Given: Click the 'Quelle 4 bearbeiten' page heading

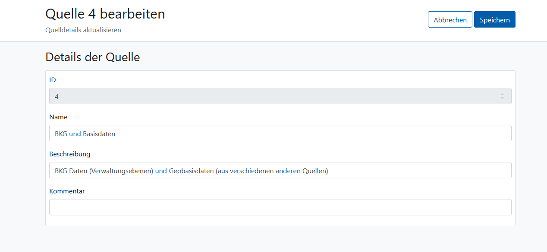Looking at the screenshot, I should [105, 14].
